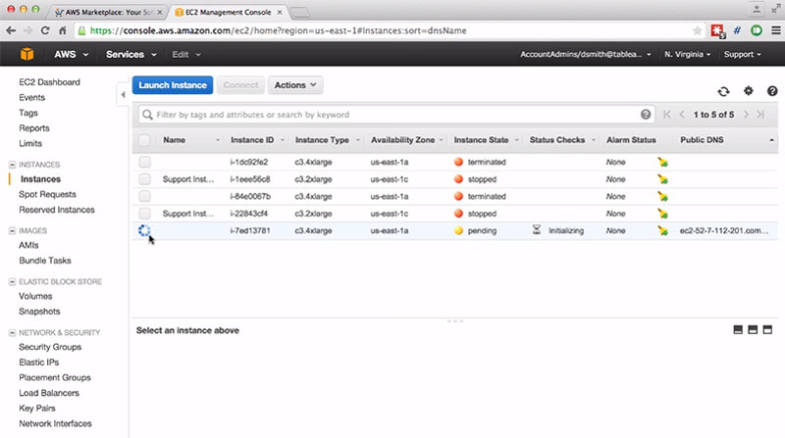Select checkbox for instance i-22843cf4

145,214
